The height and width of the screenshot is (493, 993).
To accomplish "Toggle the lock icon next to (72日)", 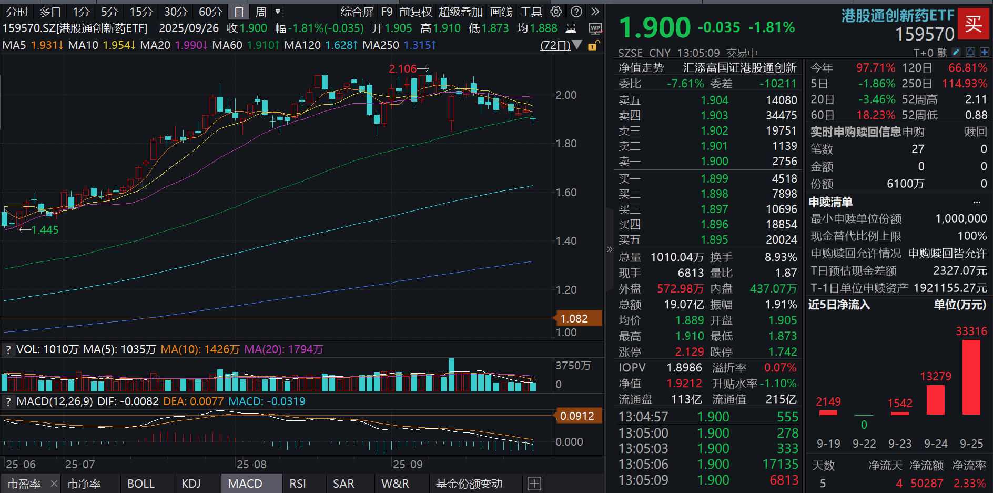I will click(594, 45).
